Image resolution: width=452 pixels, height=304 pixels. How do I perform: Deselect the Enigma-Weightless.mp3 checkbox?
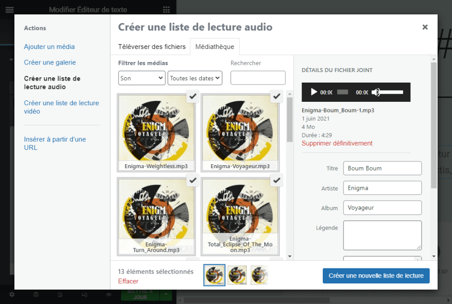(x=192, y=96)
